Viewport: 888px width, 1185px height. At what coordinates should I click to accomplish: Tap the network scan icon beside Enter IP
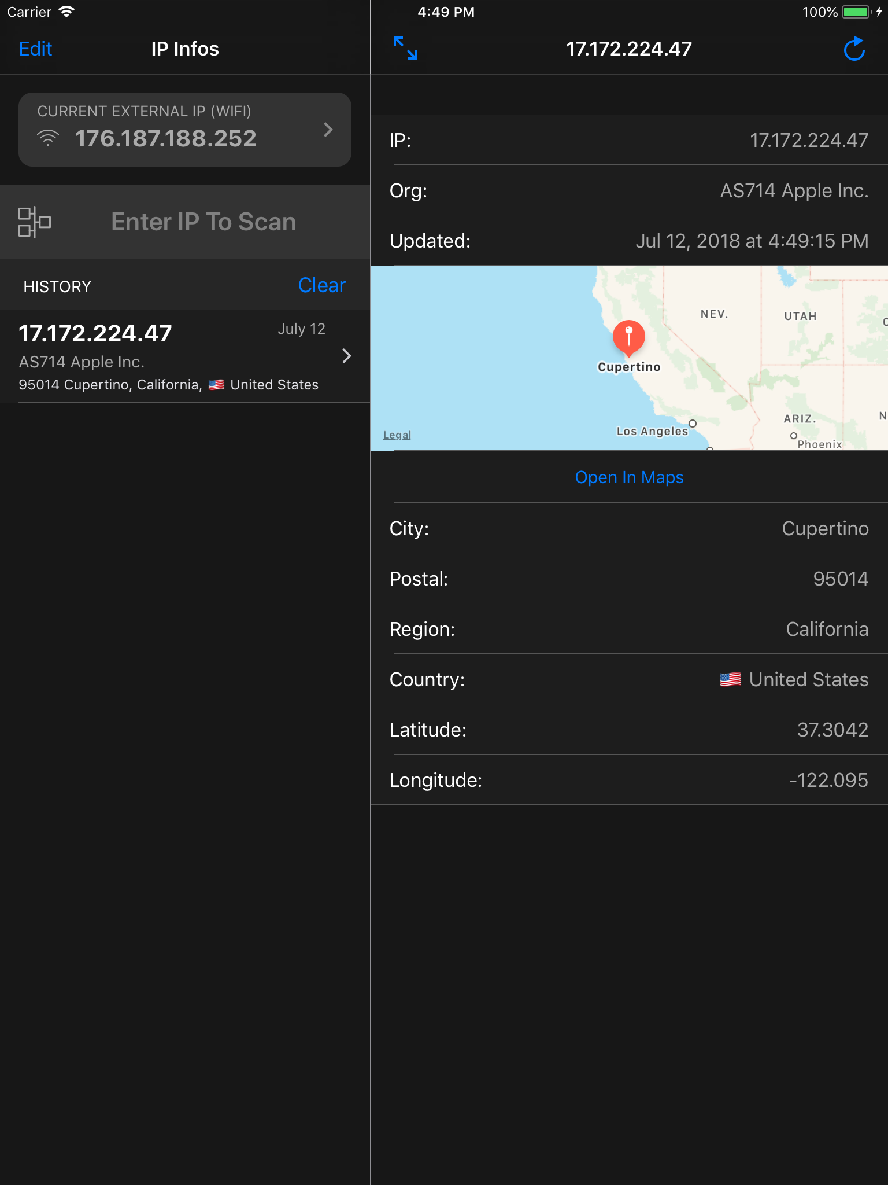click(35, 222)
